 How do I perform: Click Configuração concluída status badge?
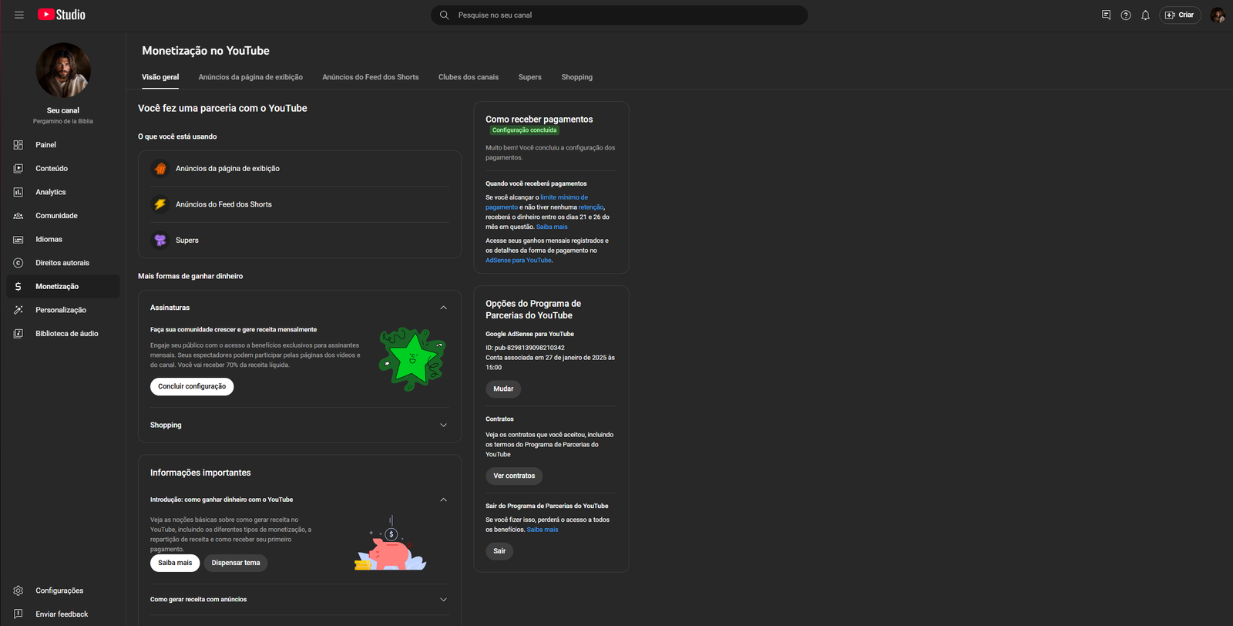coord(524,130)
